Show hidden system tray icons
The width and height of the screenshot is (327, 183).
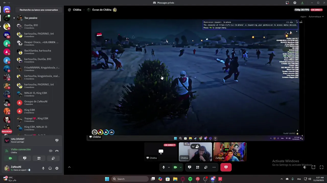[x=282, y=179]
